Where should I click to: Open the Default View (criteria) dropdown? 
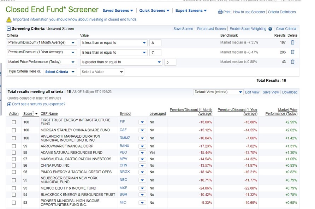[x=218, y=92]
